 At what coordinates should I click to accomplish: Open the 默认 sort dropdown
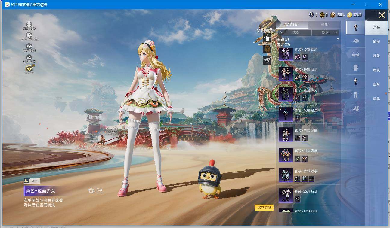(x=326, y=32)
